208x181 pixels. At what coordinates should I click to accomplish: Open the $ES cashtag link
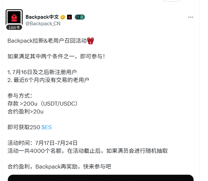(x=46, y=127)
